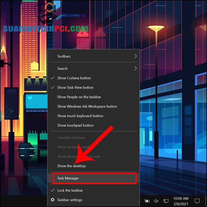Select Show the desktop
The height and width of the screenshot is (207, 207).
coord(71,166)
